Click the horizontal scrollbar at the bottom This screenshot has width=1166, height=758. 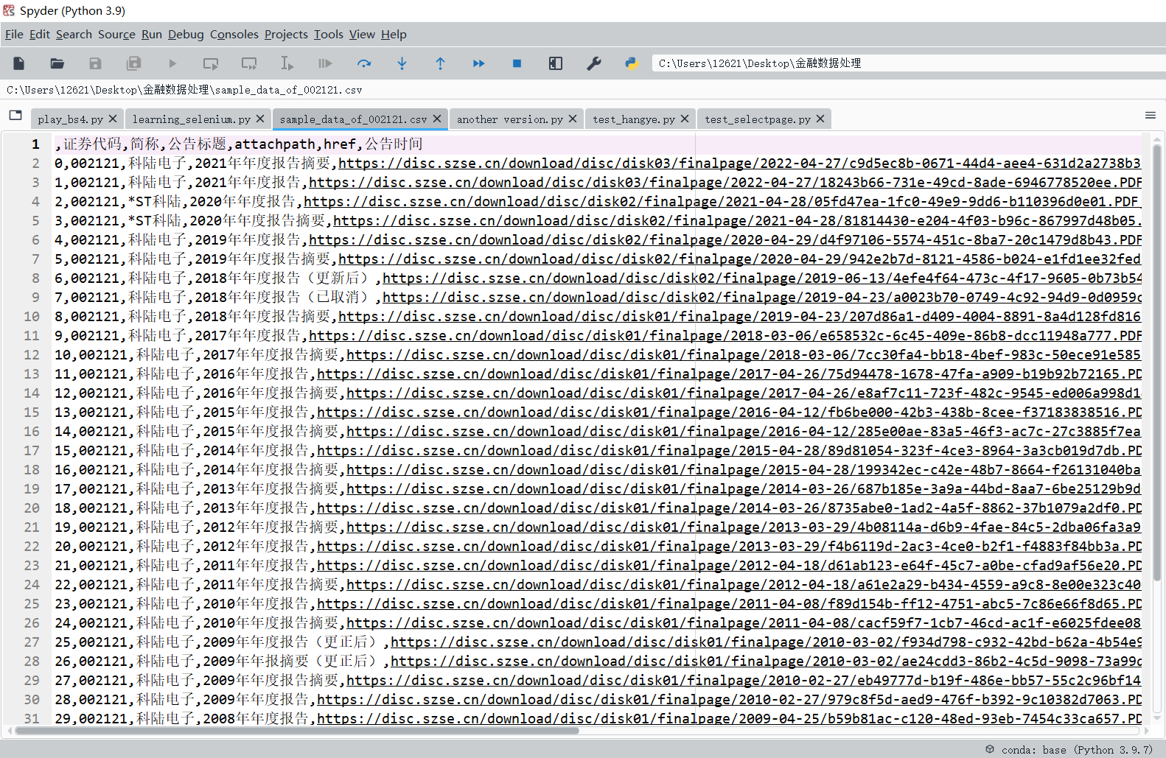[x=295, y=731]
